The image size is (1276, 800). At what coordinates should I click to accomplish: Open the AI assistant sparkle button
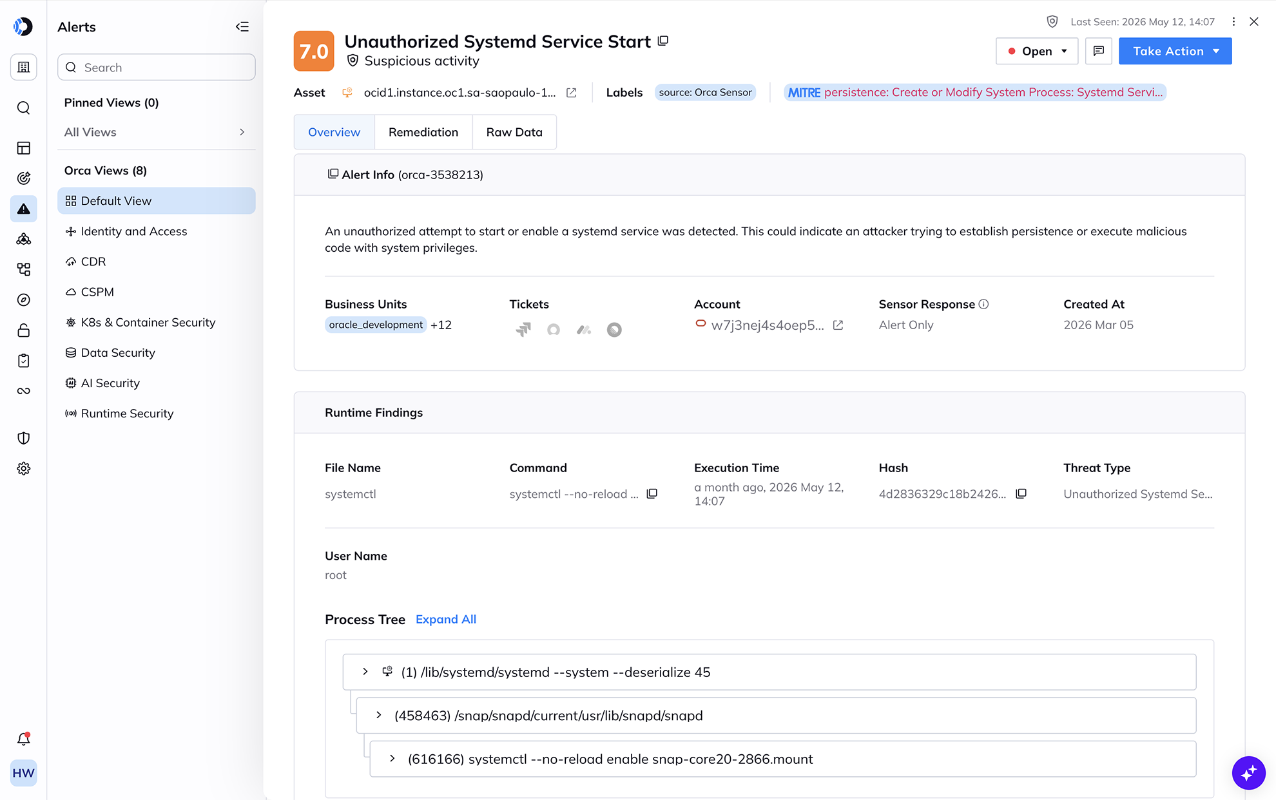(1248, 772)
